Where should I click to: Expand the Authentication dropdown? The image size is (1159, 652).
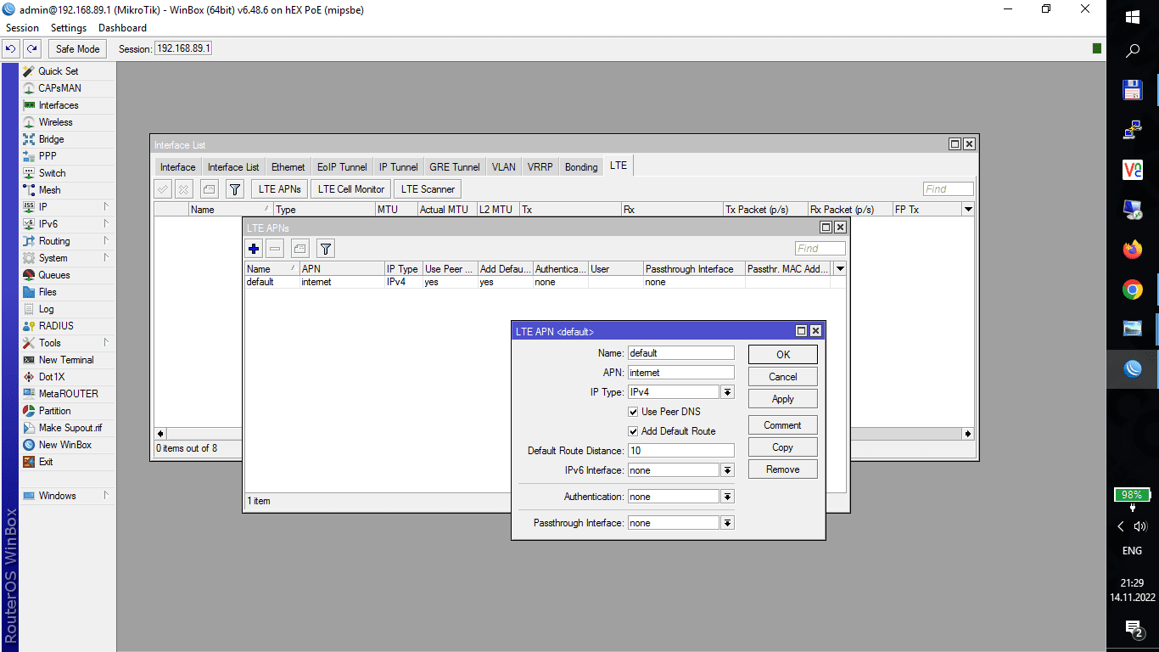[727, 497]
